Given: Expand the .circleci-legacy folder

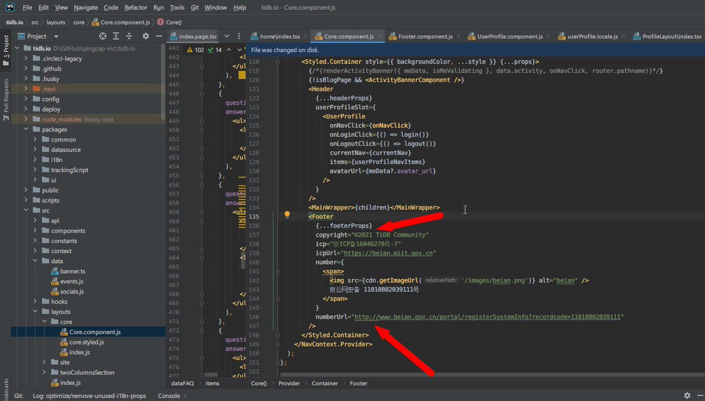Looking at the screenshot, I should [x=27, y=59].
